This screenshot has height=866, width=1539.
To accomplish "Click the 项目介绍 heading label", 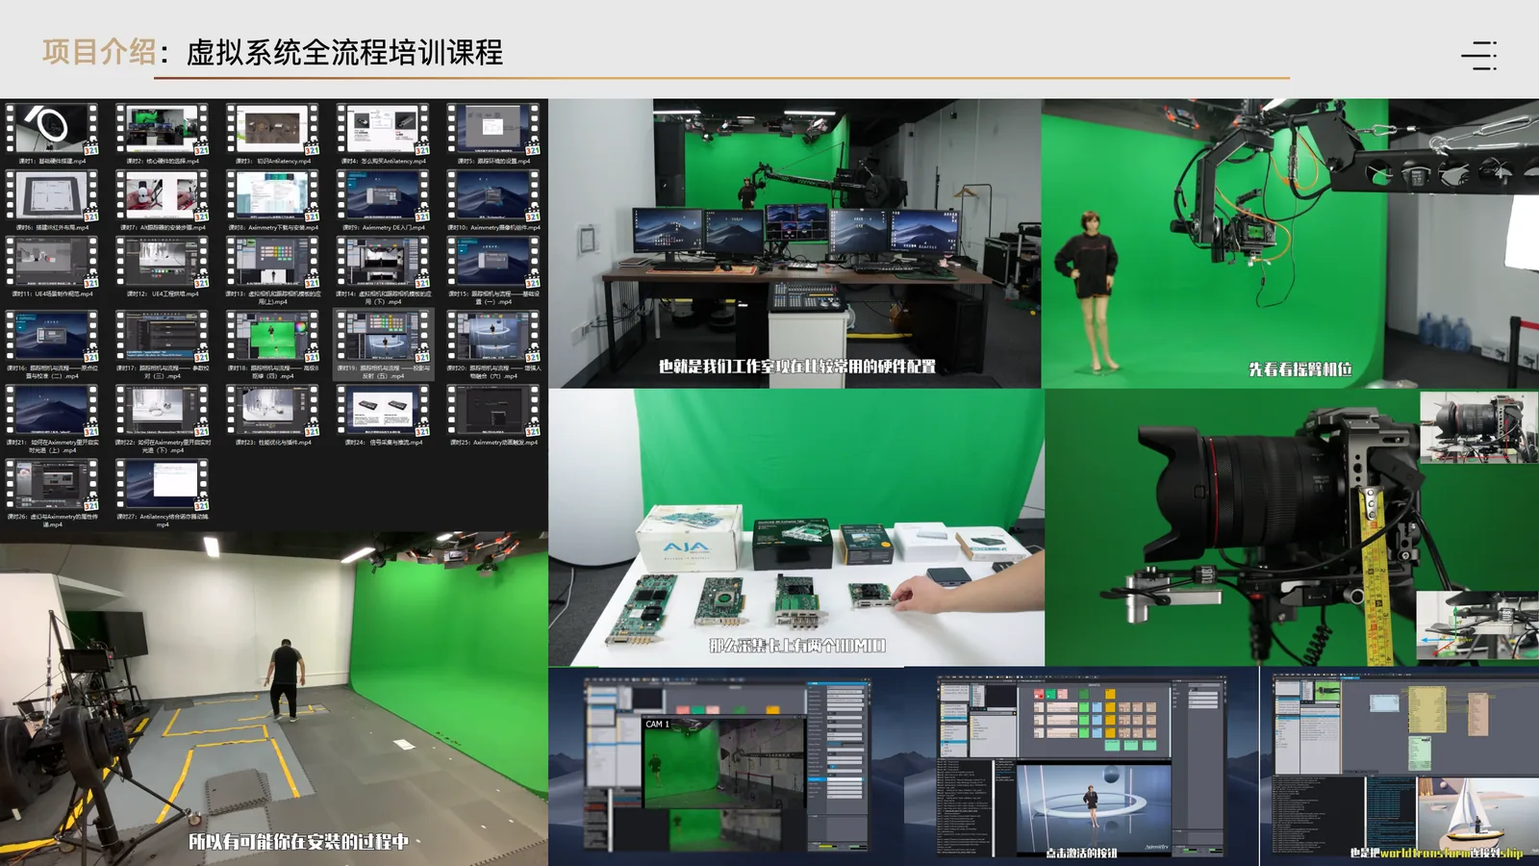I will 99,52.
